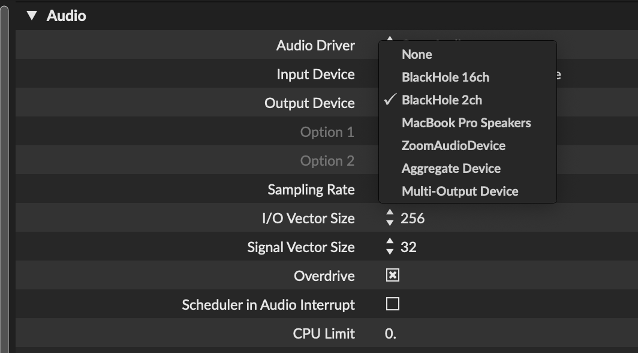Image resolution: width=638 pixels, height=353 pixels.
Task: Enable Scheduler in Audio Interrupt checkbox
Action: click(x=393, y=304)
